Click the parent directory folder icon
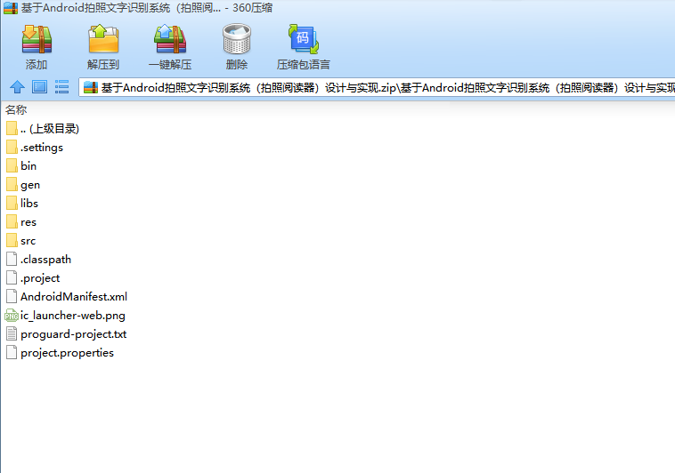This screenshot has height=473, width=675. click(x=12, y=128)
